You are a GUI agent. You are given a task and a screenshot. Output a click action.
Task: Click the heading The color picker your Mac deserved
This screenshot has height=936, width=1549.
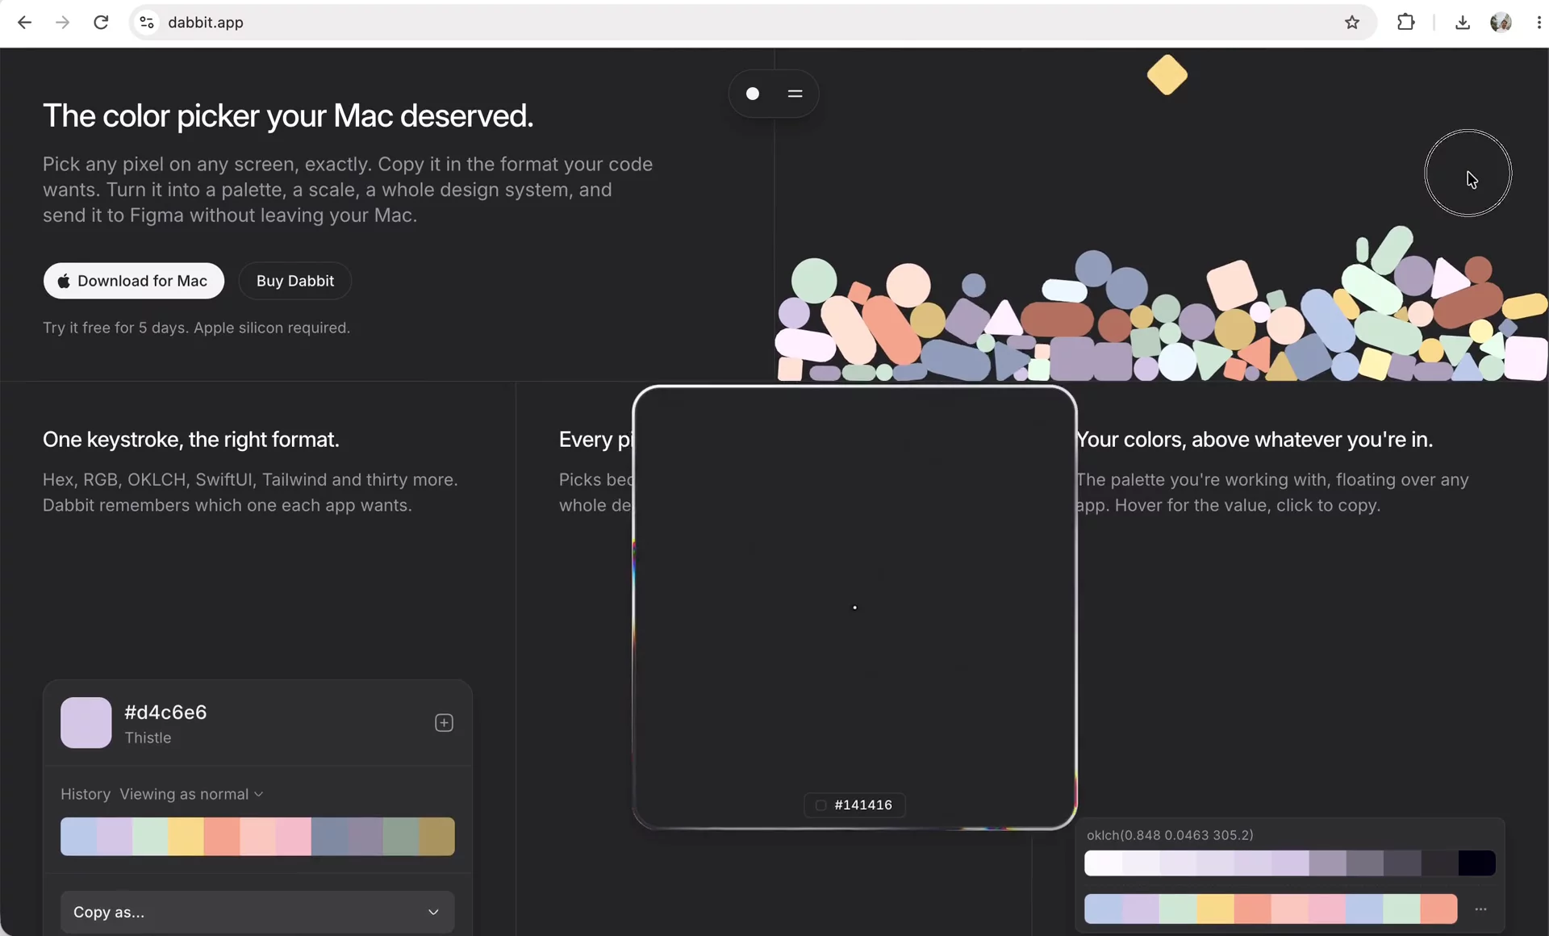(x=288, y=116)
